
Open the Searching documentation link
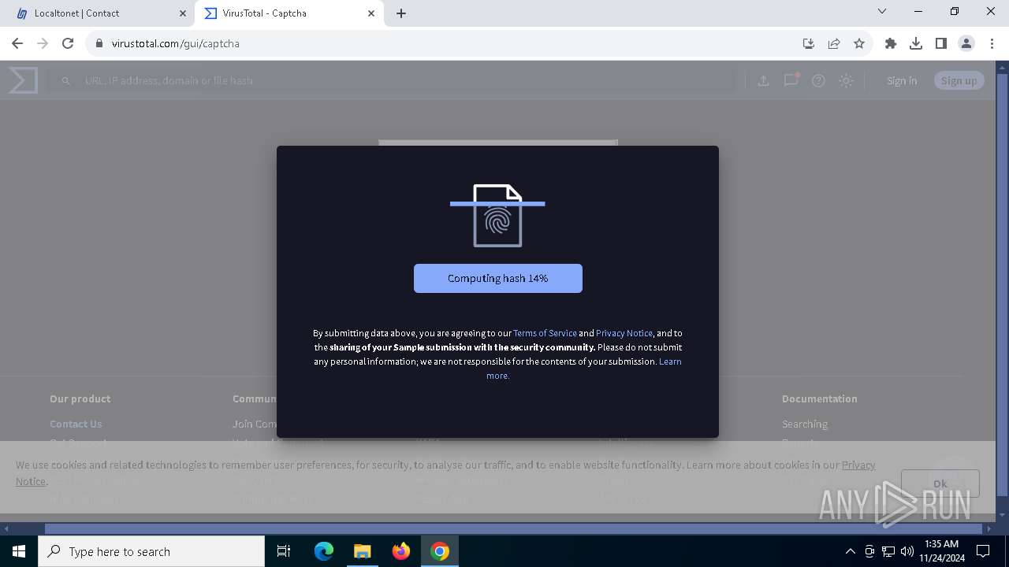[805, 424]
